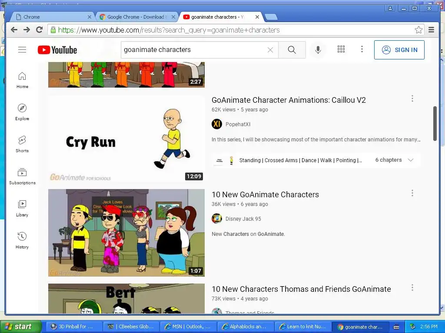Image resolution: width=445 pixels, height=333 pixels.
Task: Play the 1:07 living room characters thumbnail
Action: (126, 233)
